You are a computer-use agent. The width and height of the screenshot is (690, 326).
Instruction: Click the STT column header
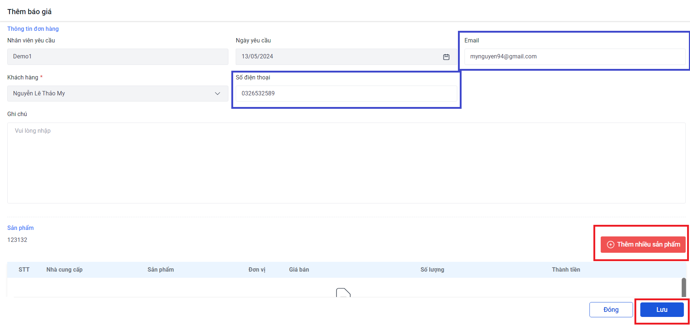24,269
